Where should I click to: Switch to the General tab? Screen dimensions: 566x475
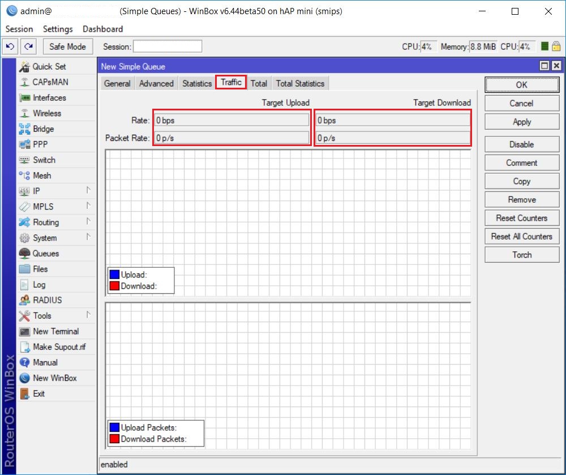pos(117,83)
